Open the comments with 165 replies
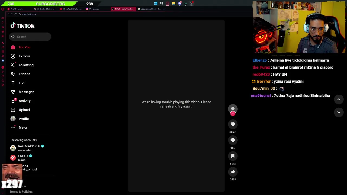The image size is (347, 195). (233, 140)
